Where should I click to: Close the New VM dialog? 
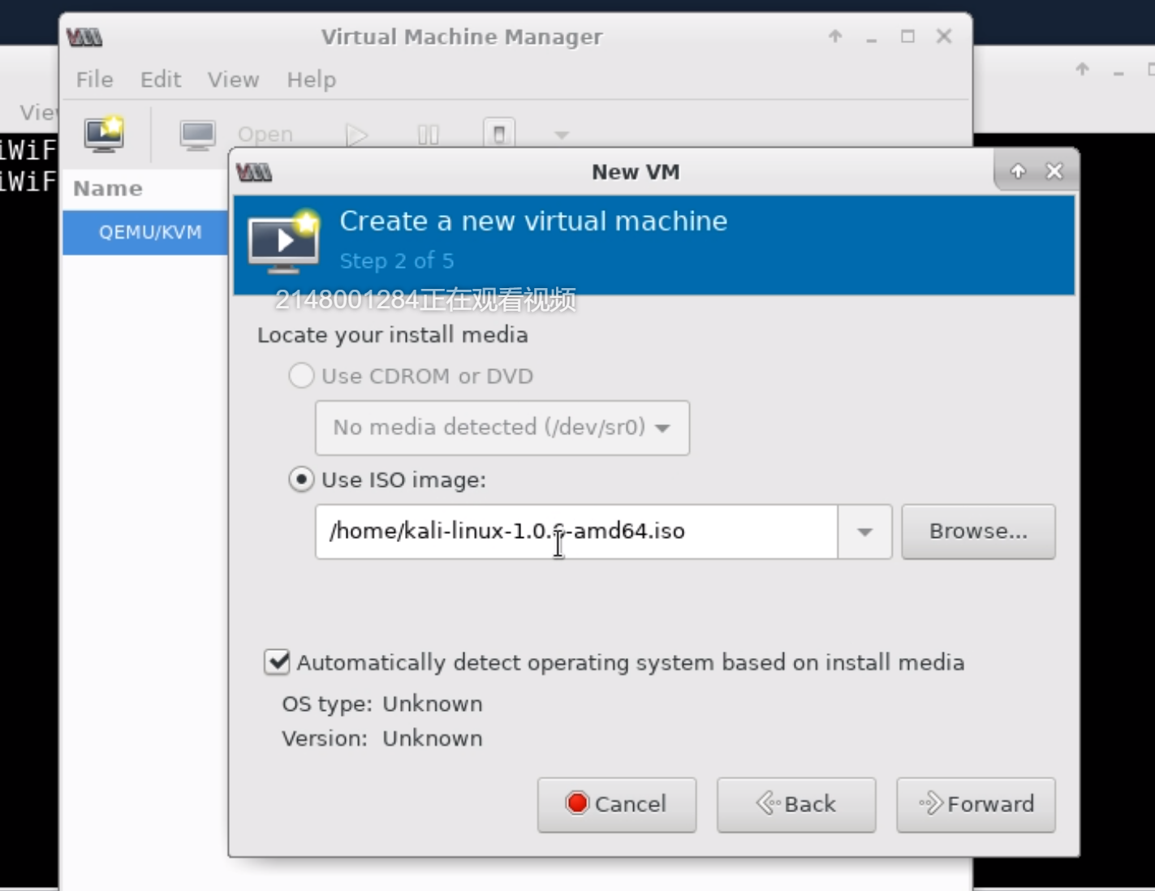coord(1054,171)
